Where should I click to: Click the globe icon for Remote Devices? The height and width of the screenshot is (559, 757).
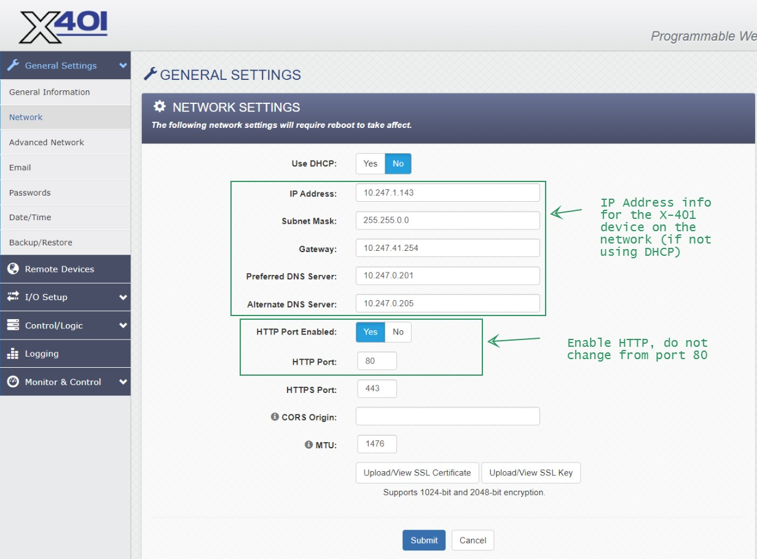click(x=13, y=269)
